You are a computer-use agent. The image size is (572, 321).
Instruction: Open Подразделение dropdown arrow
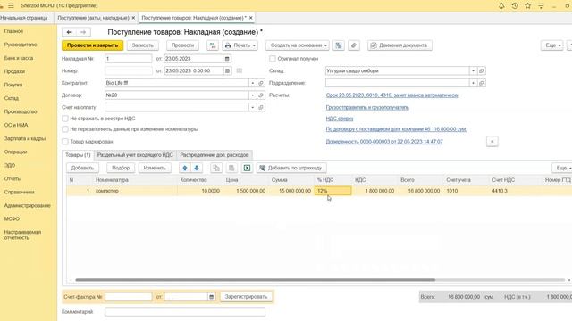473,83
